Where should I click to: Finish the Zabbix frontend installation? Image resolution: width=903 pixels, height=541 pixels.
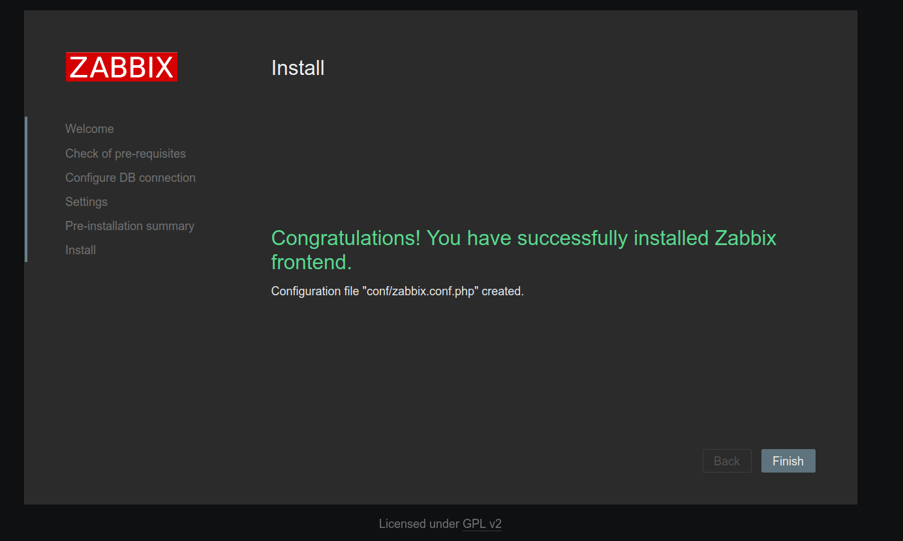[x=788, y=461]
